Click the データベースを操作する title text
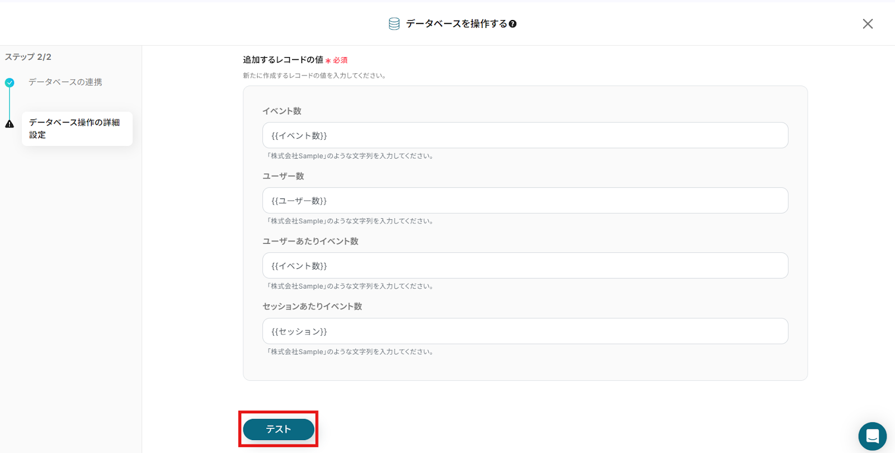Screen dimensions: 895x453 click(456, 23)
